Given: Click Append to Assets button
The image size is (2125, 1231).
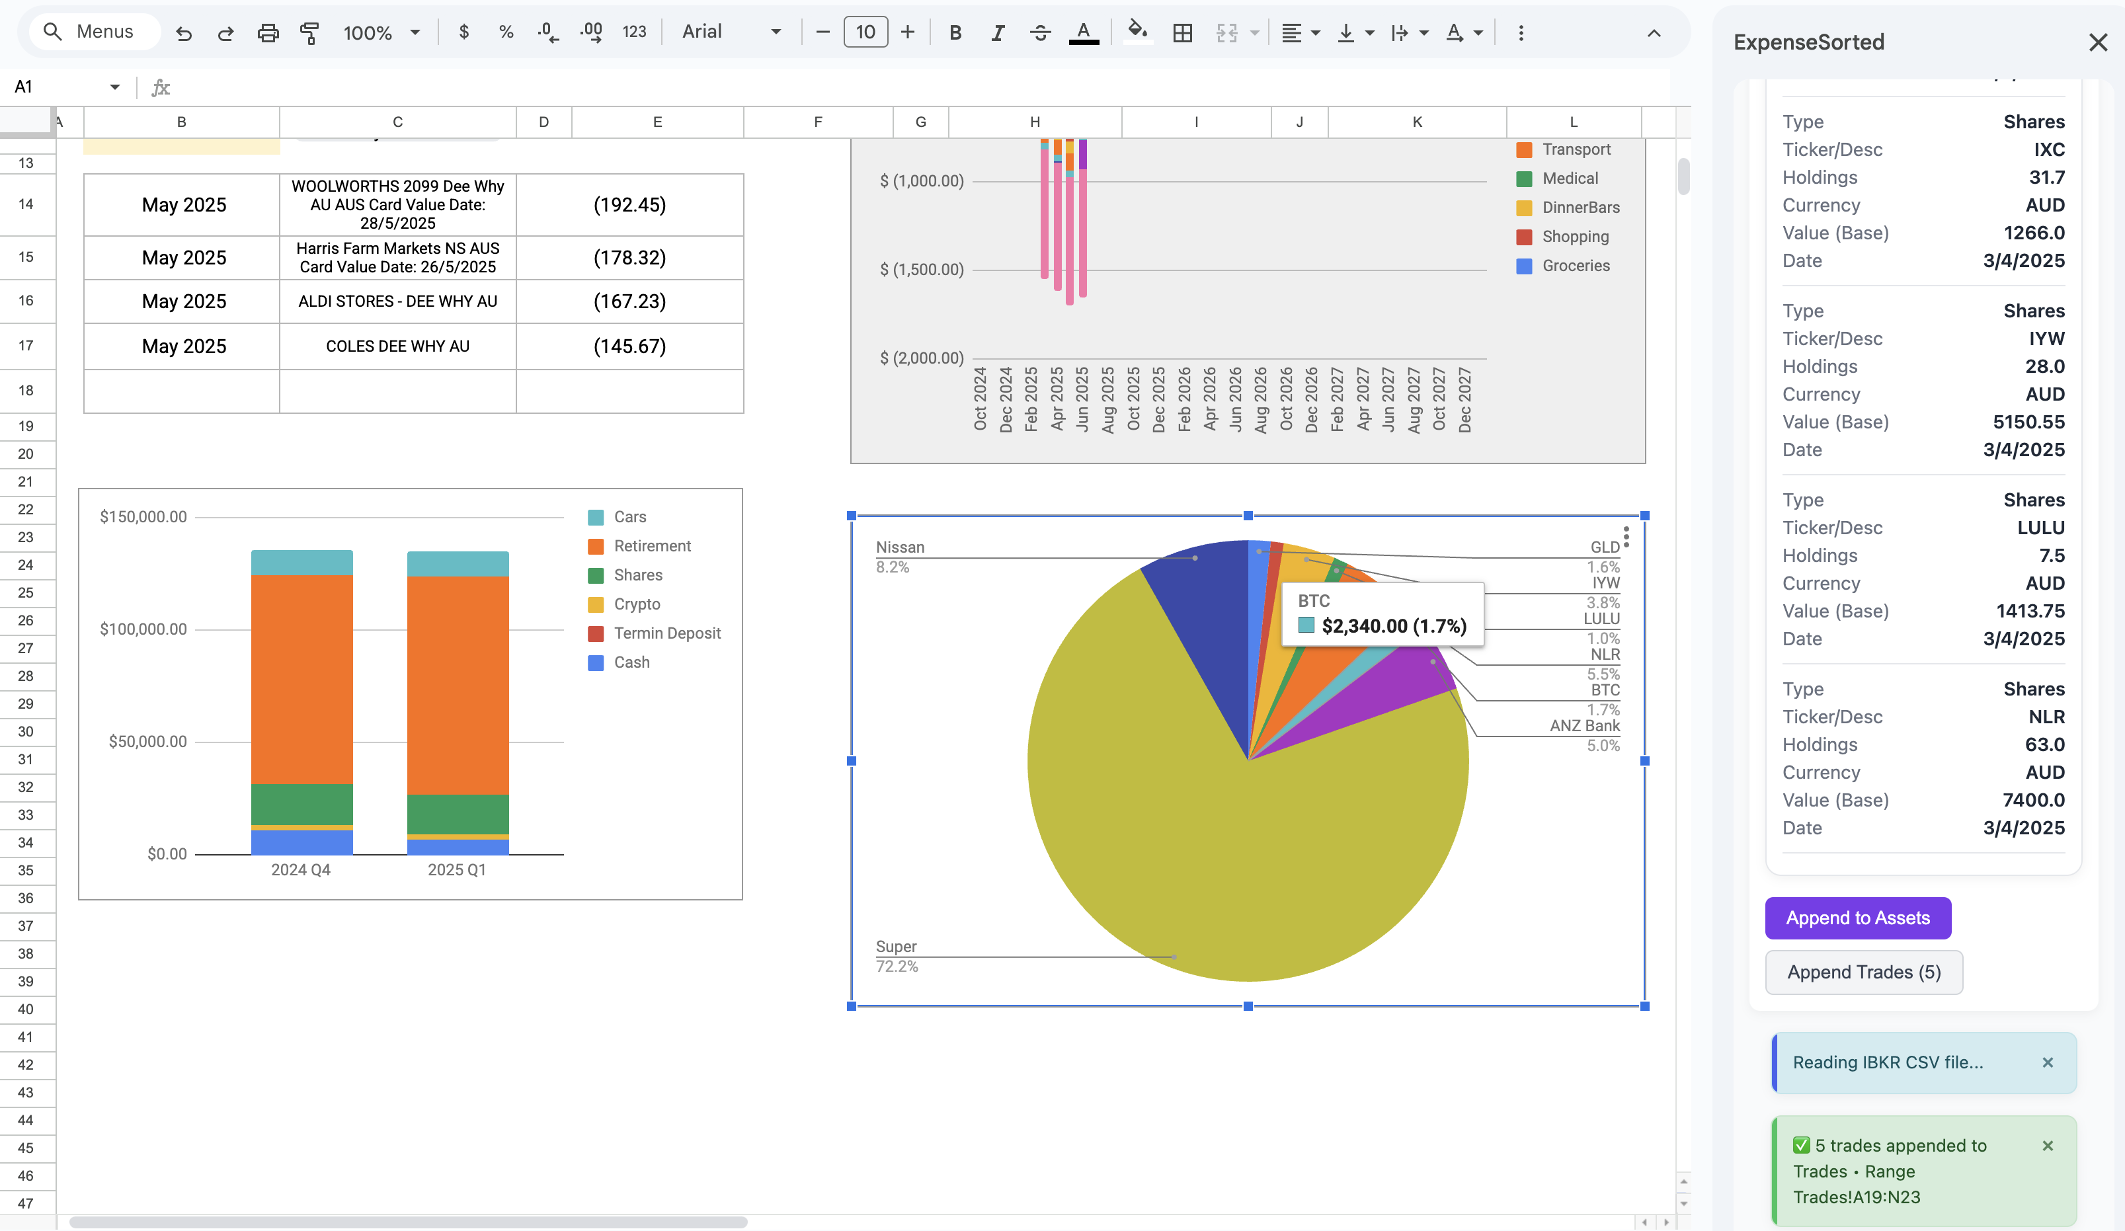Looking at the screenshot, I should 1858,918.
